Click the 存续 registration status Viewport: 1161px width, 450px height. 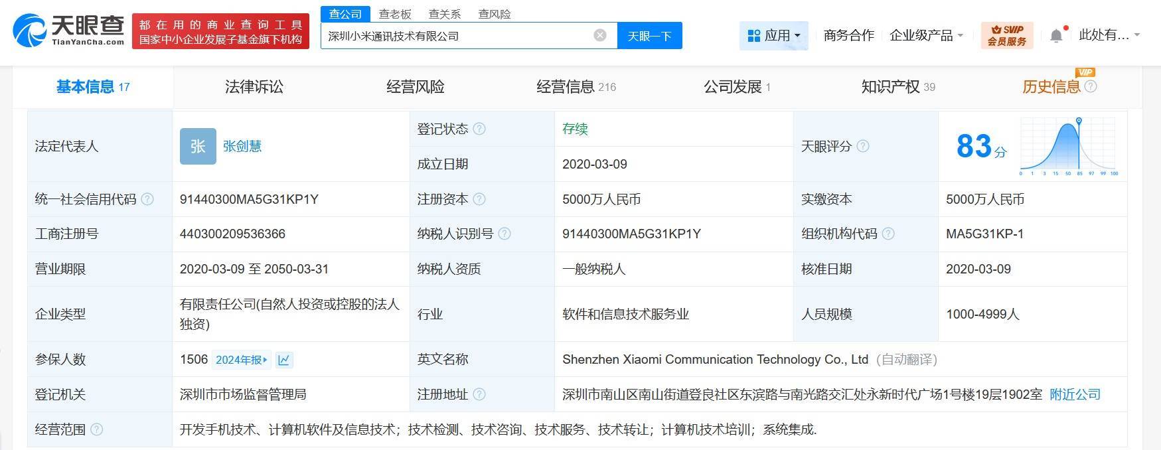[x=575, y=129]
